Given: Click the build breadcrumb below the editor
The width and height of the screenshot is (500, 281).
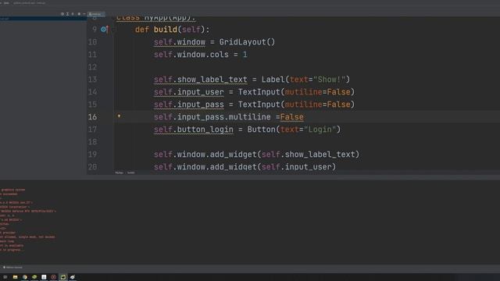Looking at the screenshot, I should click(131, 173).
